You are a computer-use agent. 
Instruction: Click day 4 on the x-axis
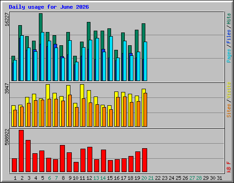[x=36, y=178]
